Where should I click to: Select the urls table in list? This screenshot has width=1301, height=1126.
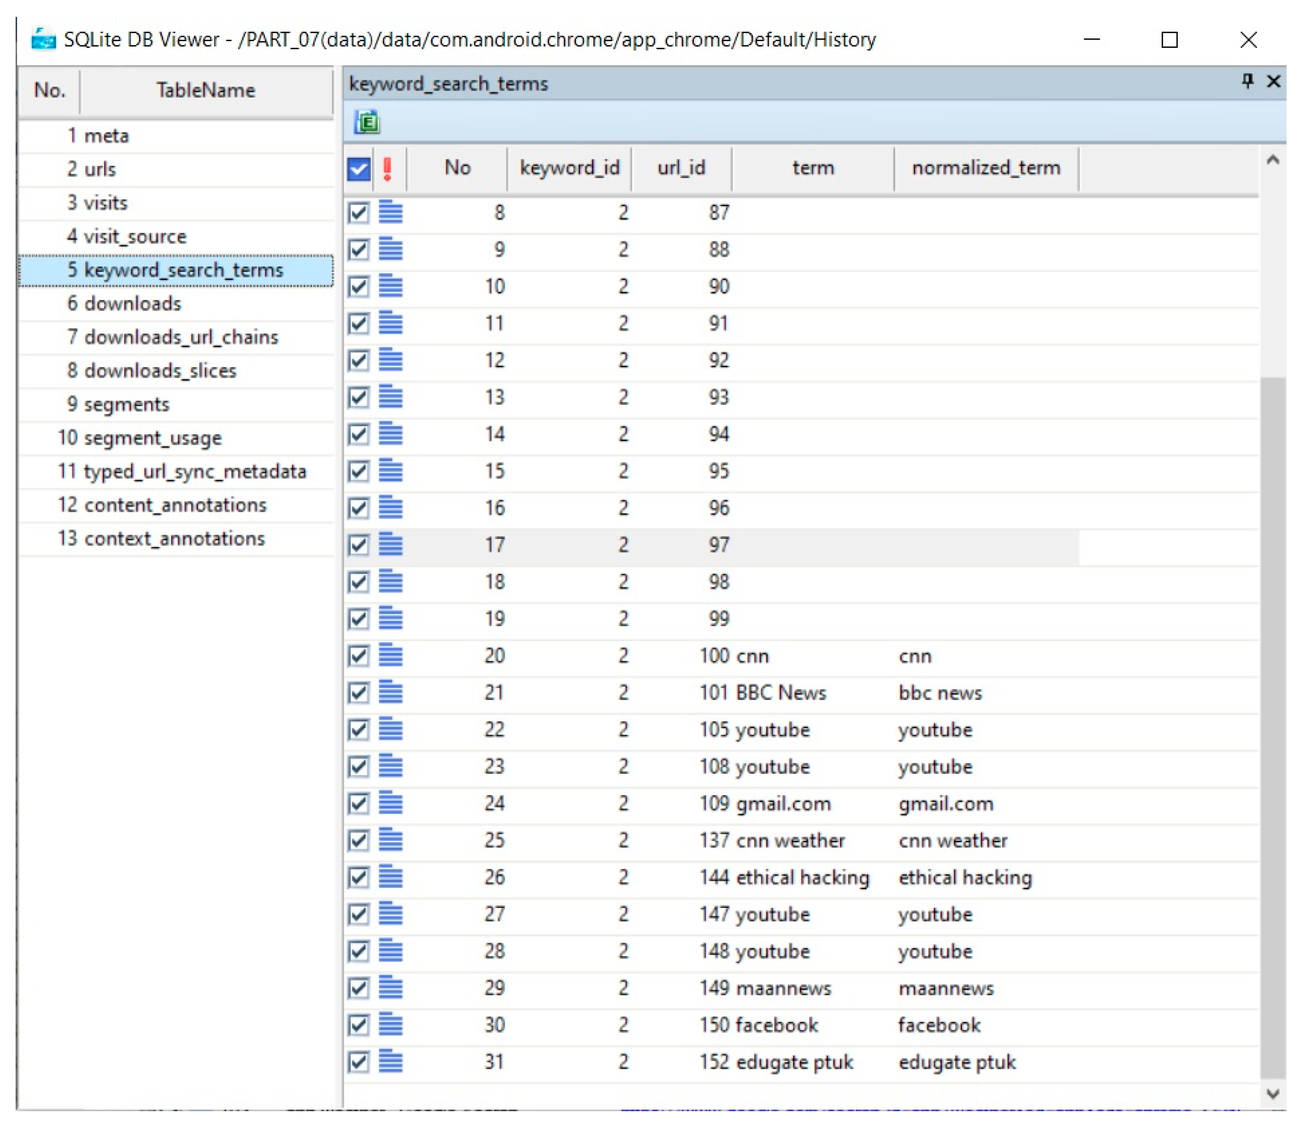click(x=100, y=169)
